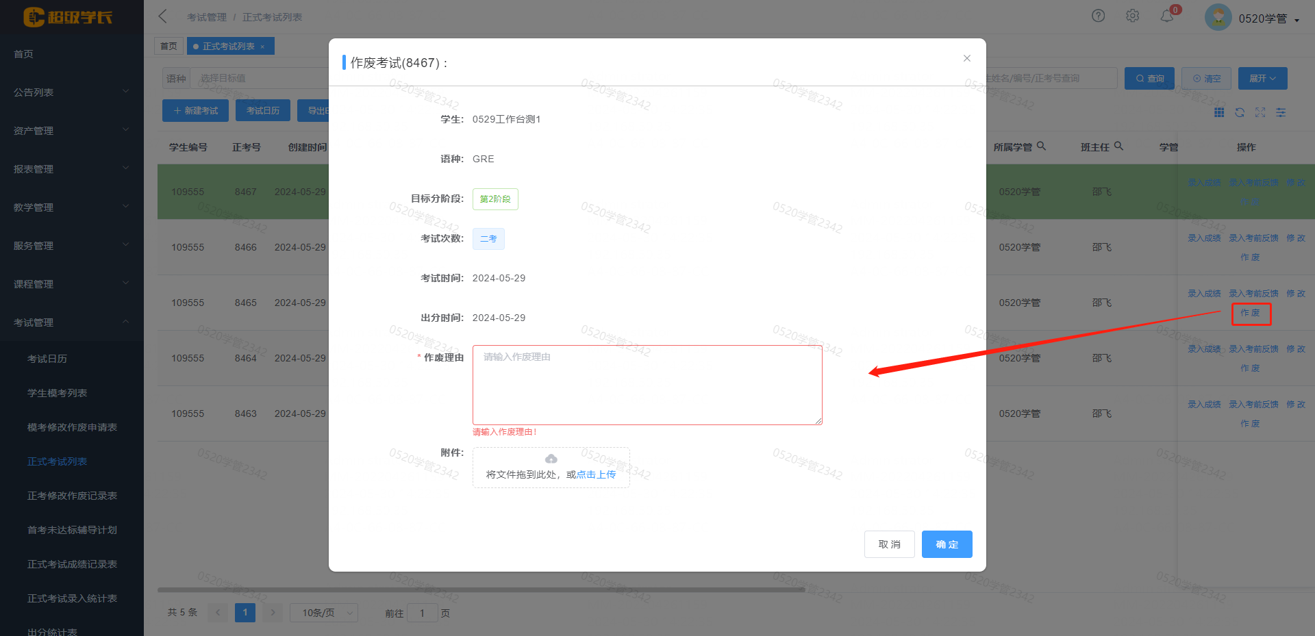
Task: Click the table grid density icon
Action: pyautogui.click(x=1219, y=112)
